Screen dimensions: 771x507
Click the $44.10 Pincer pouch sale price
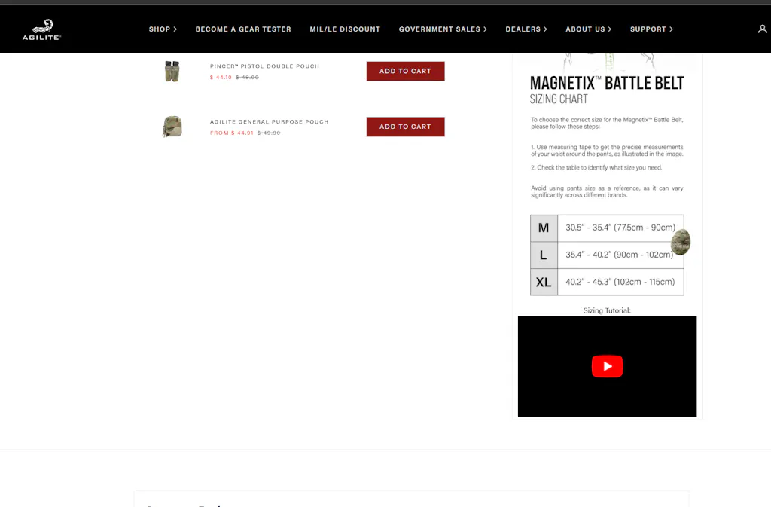coord(221,78)
